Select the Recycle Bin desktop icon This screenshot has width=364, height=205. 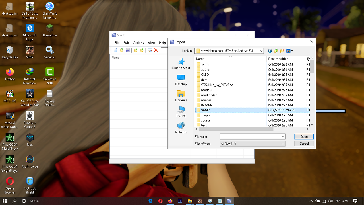10,52
